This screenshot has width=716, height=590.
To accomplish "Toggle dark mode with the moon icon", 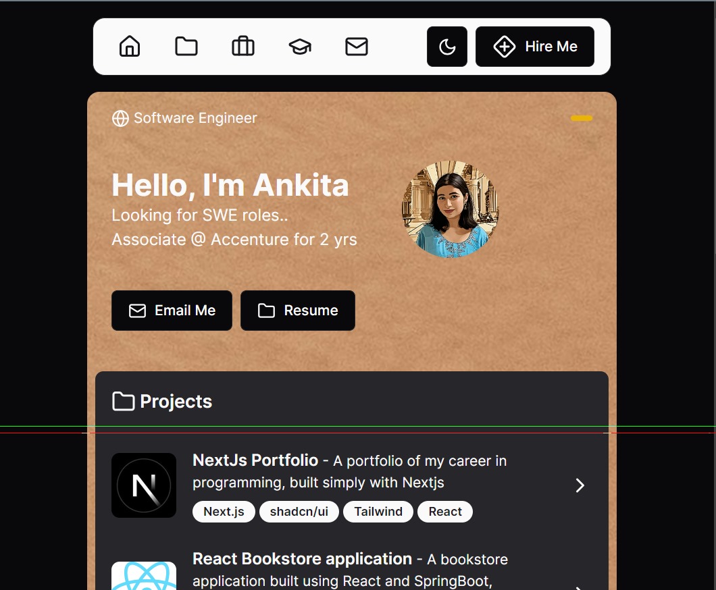I will click(x=446, y=46).
